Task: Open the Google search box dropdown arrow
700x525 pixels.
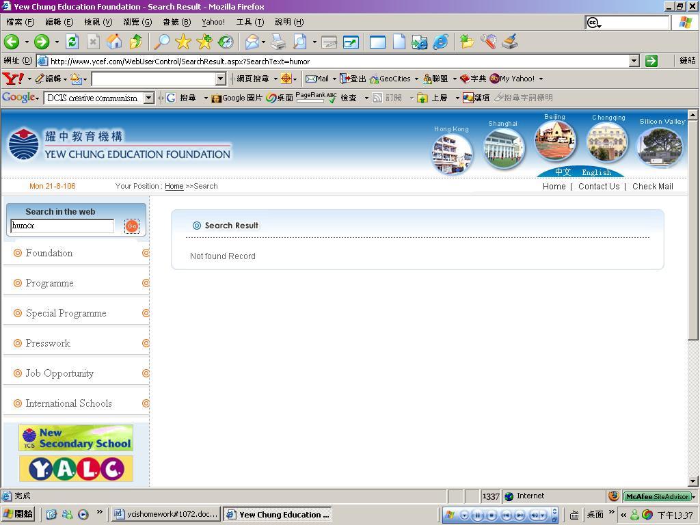Action: point(149,98)
